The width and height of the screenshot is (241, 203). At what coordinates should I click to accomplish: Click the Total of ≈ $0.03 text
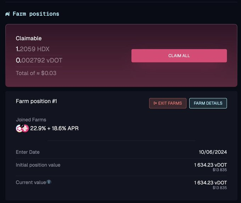(x=36, y=73)
